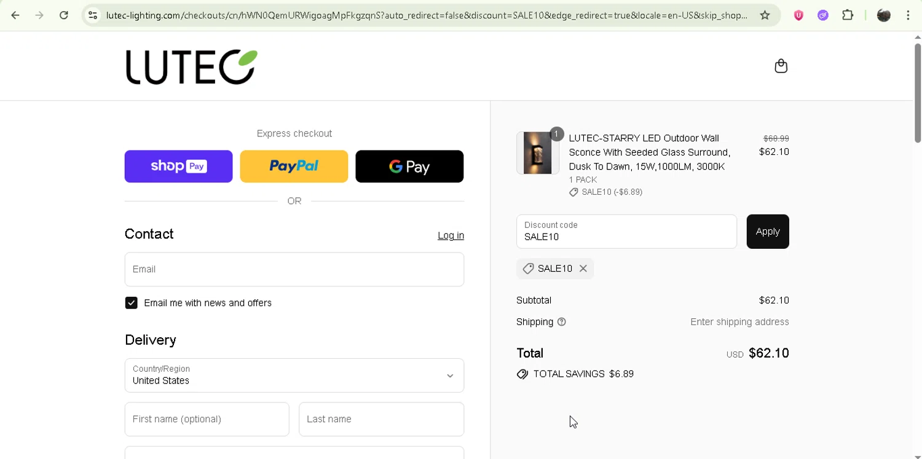Click the wall sconce product thumbnail
This screenshot has height=459, width=922.
[538, 153]
